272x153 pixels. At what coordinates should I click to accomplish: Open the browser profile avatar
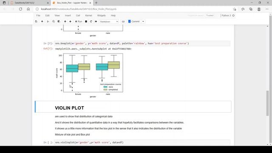point(259,9)
